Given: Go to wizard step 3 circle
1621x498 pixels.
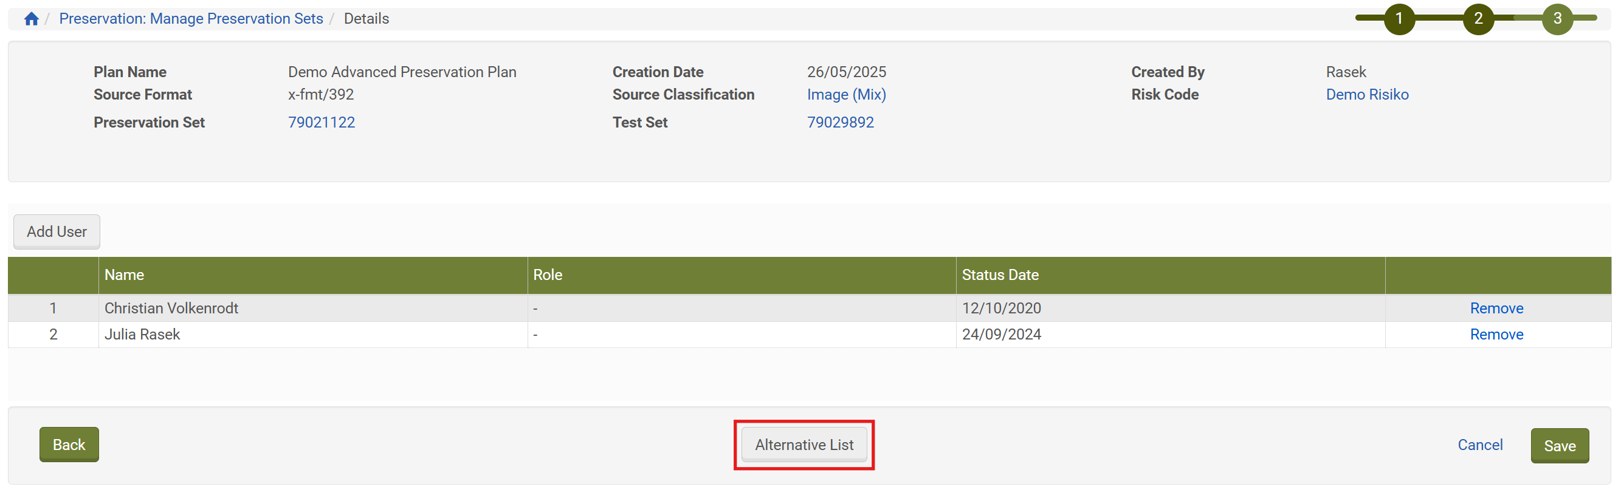Looking at the screenshot, I should 1557,19.
